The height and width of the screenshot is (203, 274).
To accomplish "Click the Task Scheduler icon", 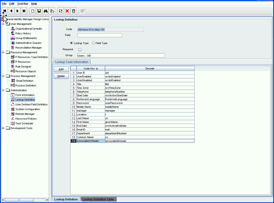I will point(13,123).
